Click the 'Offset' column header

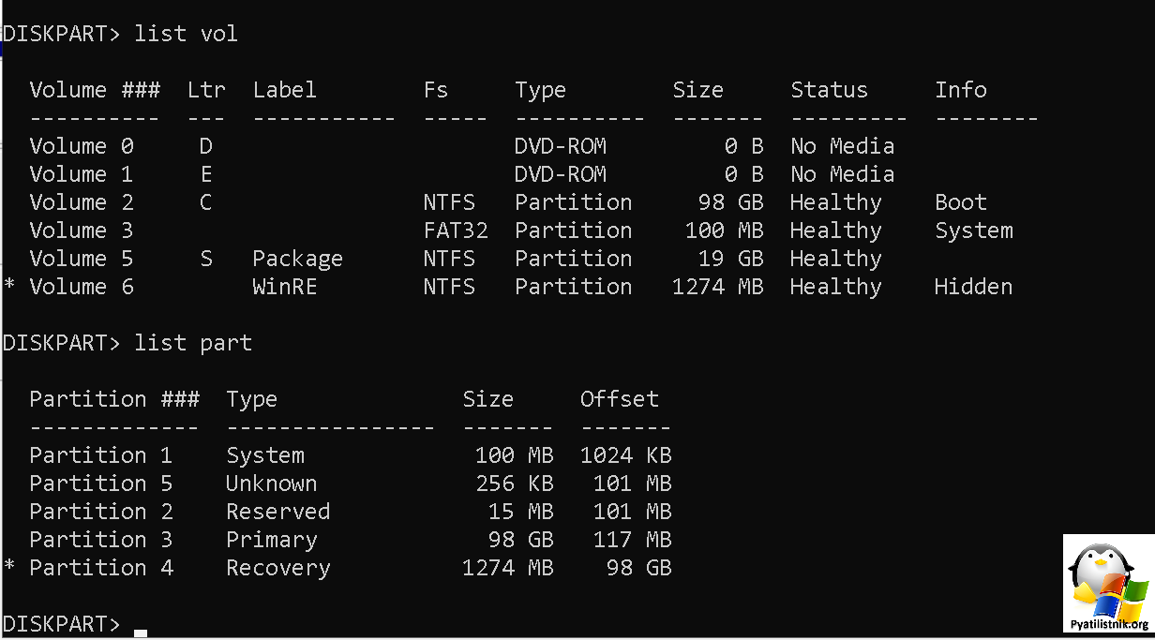coord(620,399)
